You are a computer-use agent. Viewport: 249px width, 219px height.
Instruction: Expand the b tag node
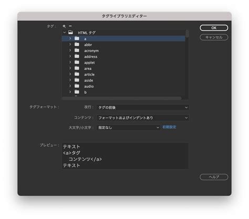tap(70, 92)
